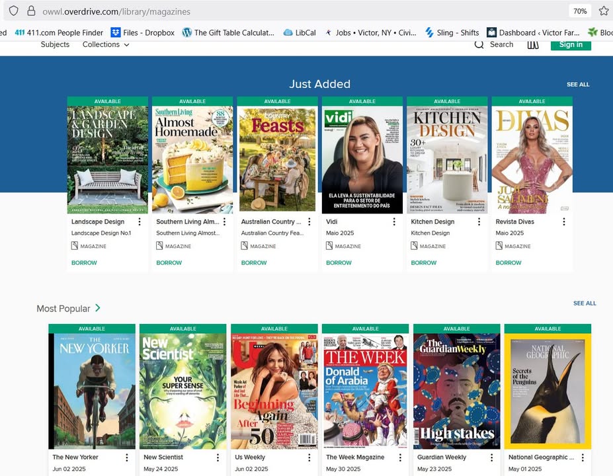Open the Vidi magazine cover image
Viewport: 613px width, 476px height.
point(362,160)
